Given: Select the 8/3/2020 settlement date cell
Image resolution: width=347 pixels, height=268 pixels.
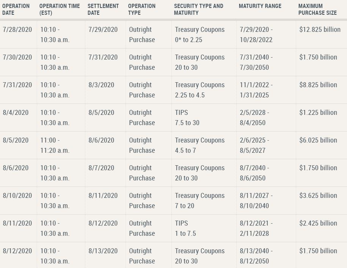Looking at the screenshot, I should tap(101, 85).
